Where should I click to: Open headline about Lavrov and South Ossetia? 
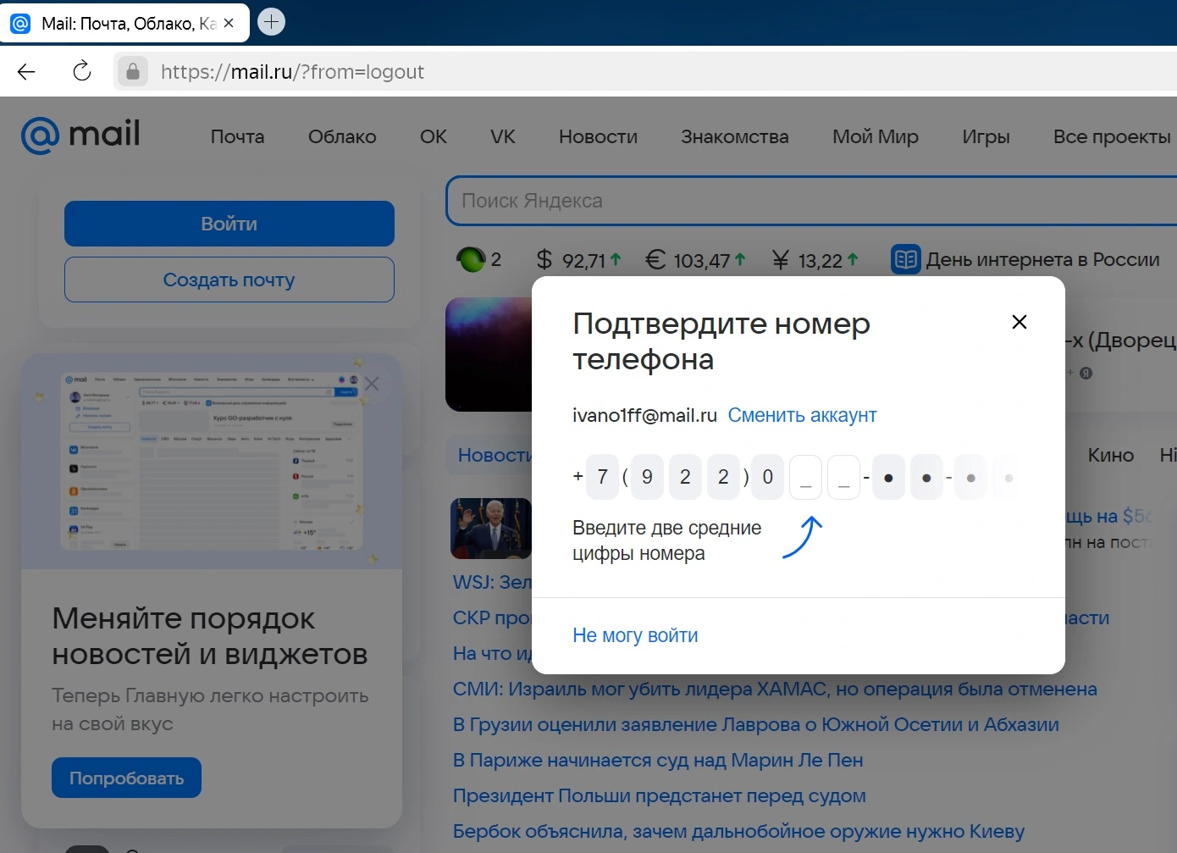tap(755, 724)
